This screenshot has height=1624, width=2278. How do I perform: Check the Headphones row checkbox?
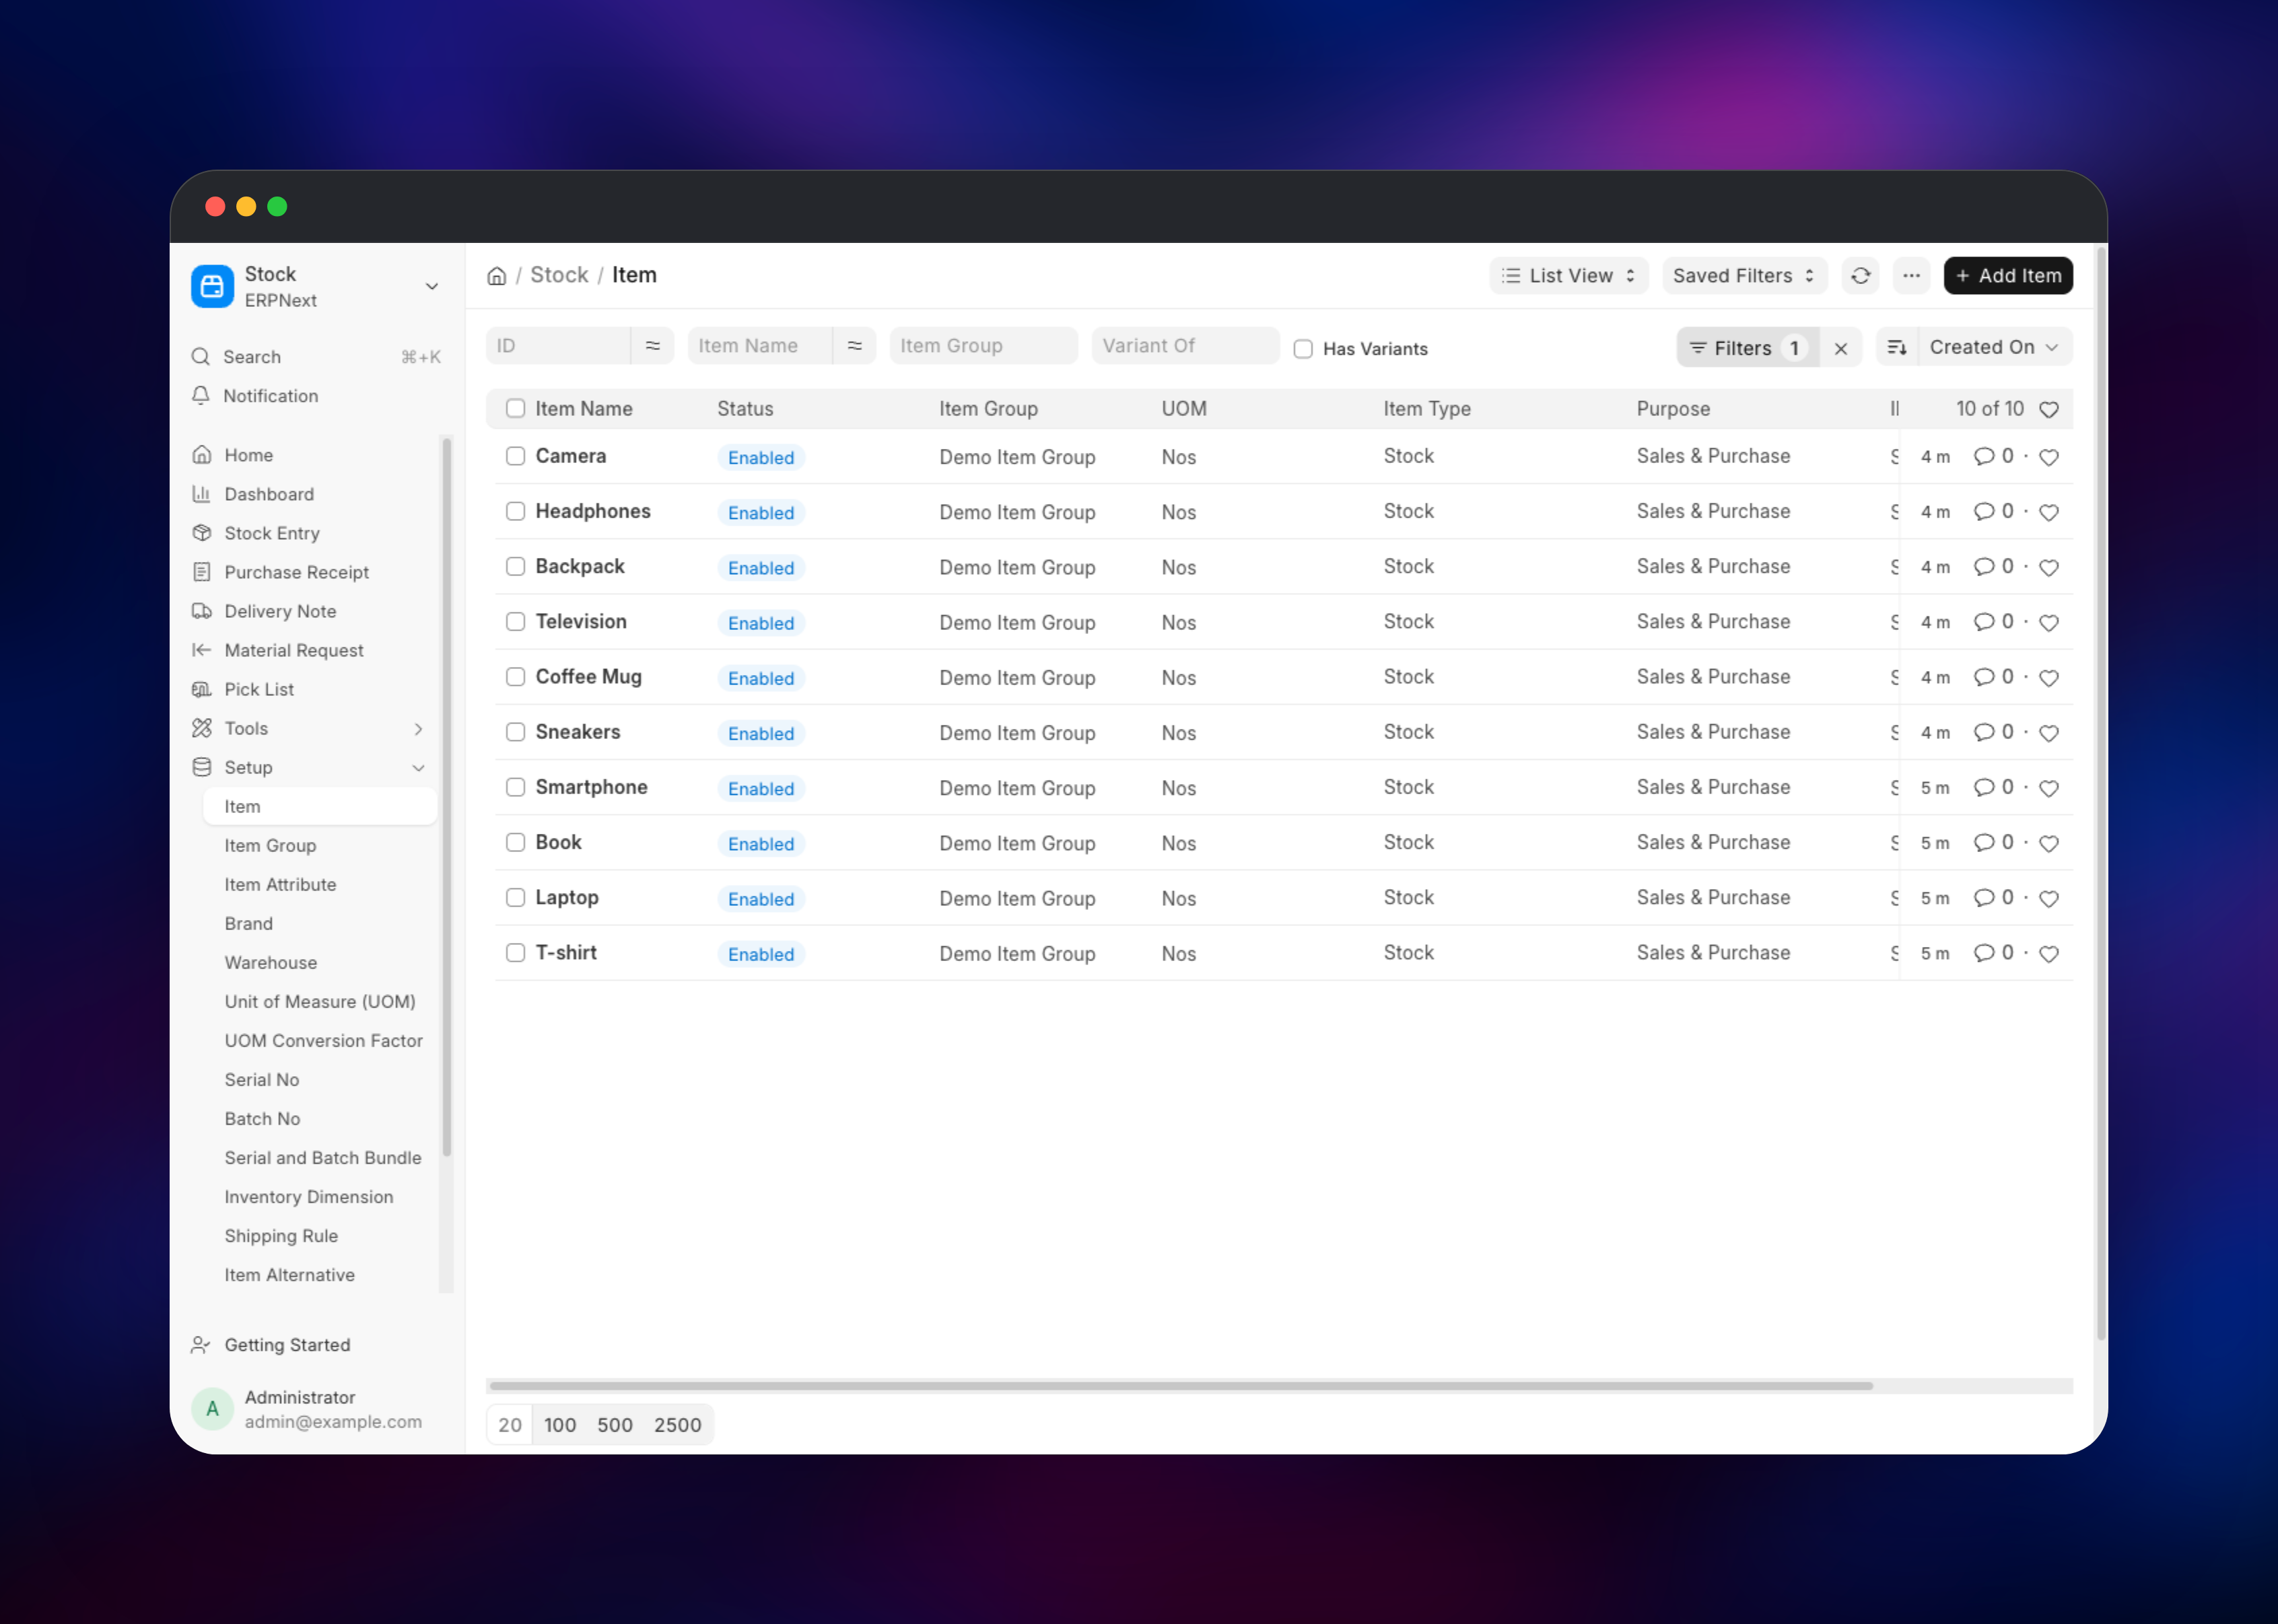point(515,511)
